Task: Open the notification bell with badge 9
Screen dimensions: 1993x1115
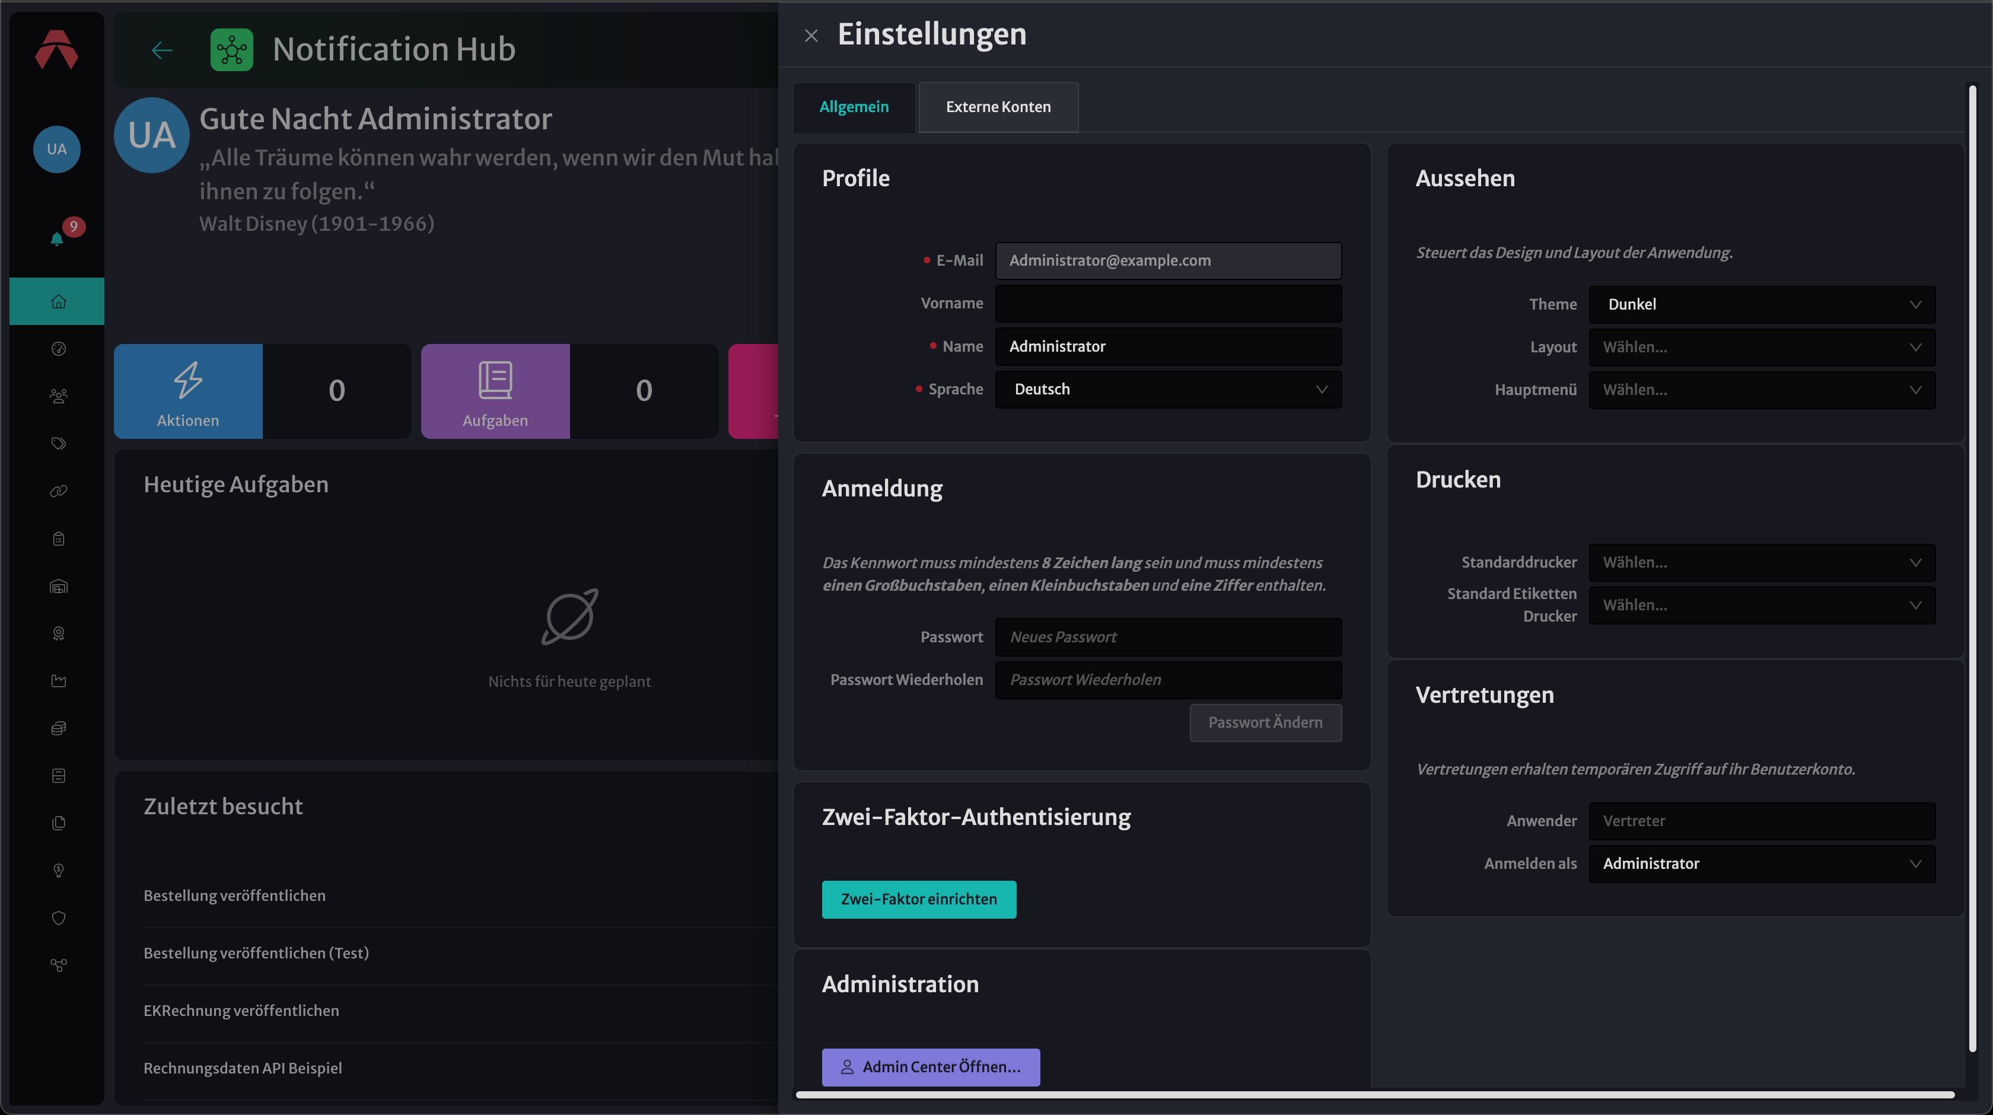Action: (x=58, y=238)
